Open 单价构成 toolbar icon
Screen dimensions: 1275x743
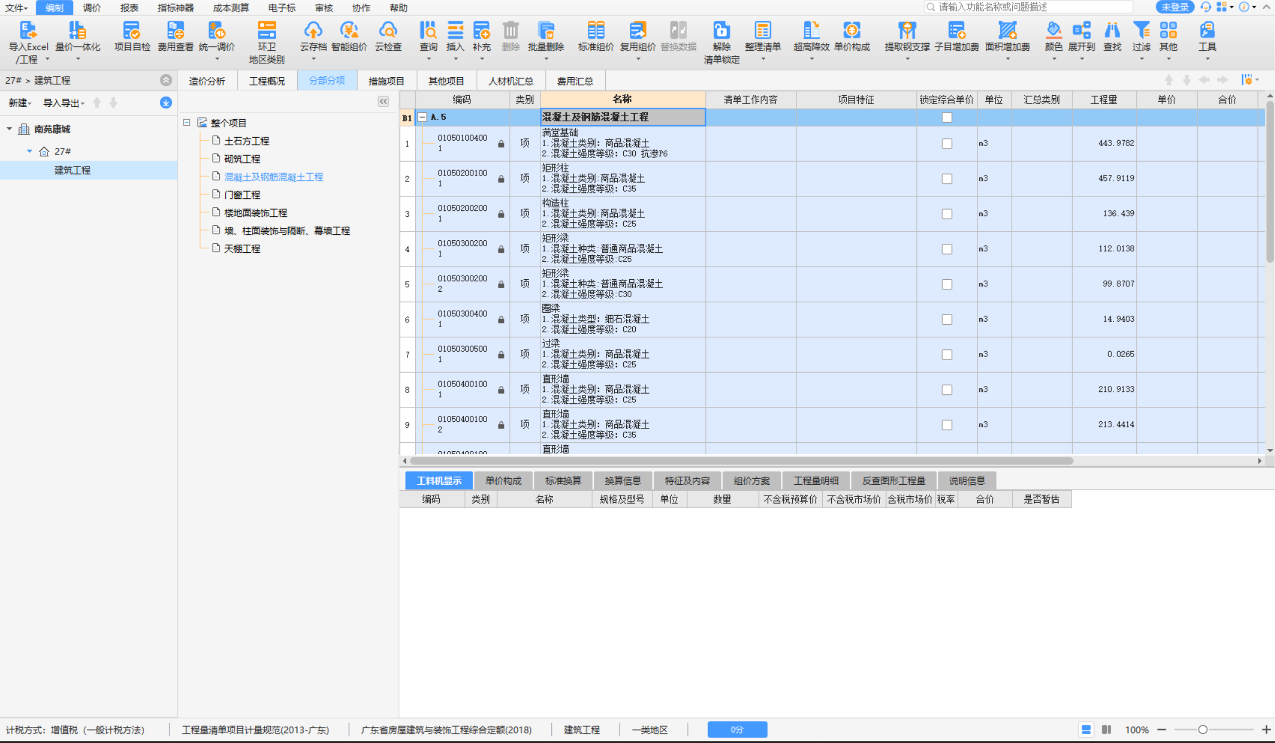[x=852, y=36]
